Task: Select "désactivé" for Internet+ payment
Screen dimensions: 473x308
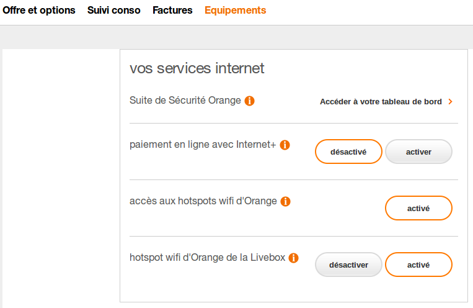Action: (x=348, y=152)
